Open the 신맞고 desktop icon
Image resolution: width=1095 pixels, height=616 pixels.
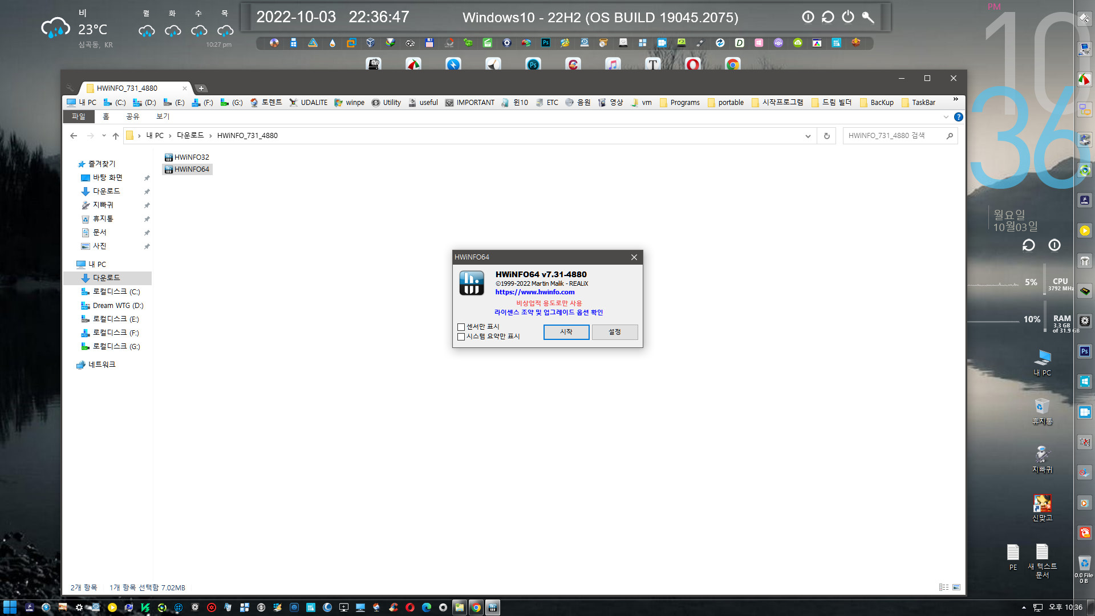pyautogui.click(x=1043, y=508)
